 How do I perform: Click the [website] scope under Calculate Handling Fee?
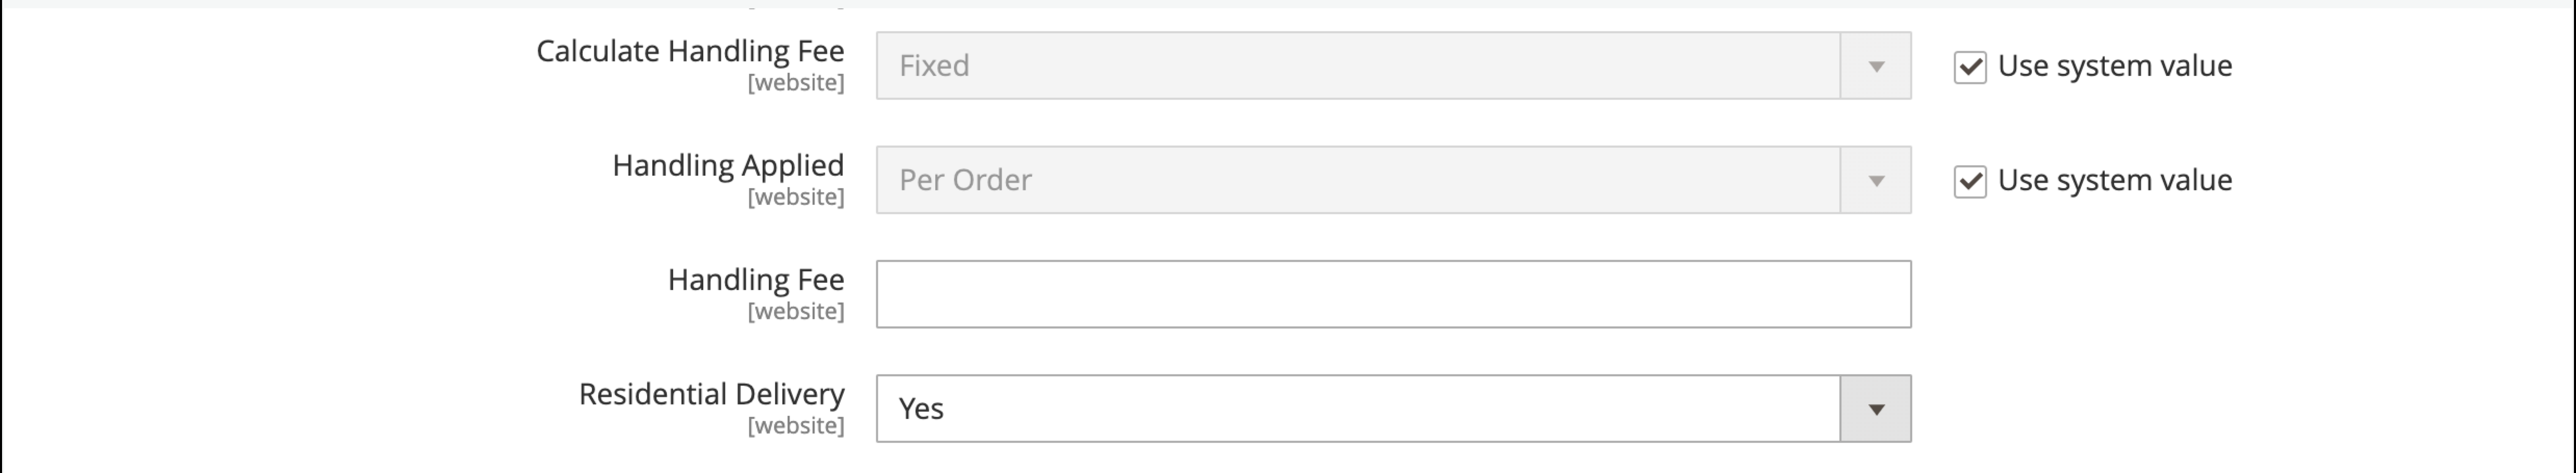point(796,83)
